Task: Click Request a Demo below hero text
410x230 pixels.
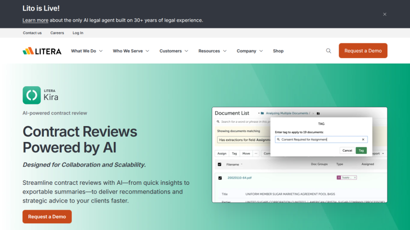Action: tap(47, 217)
